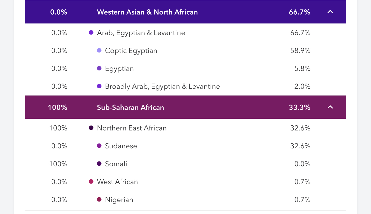Screen dimensions: 371x214
Task: Click the Coptic Egyptian color dot
Action: pos(99,50)
